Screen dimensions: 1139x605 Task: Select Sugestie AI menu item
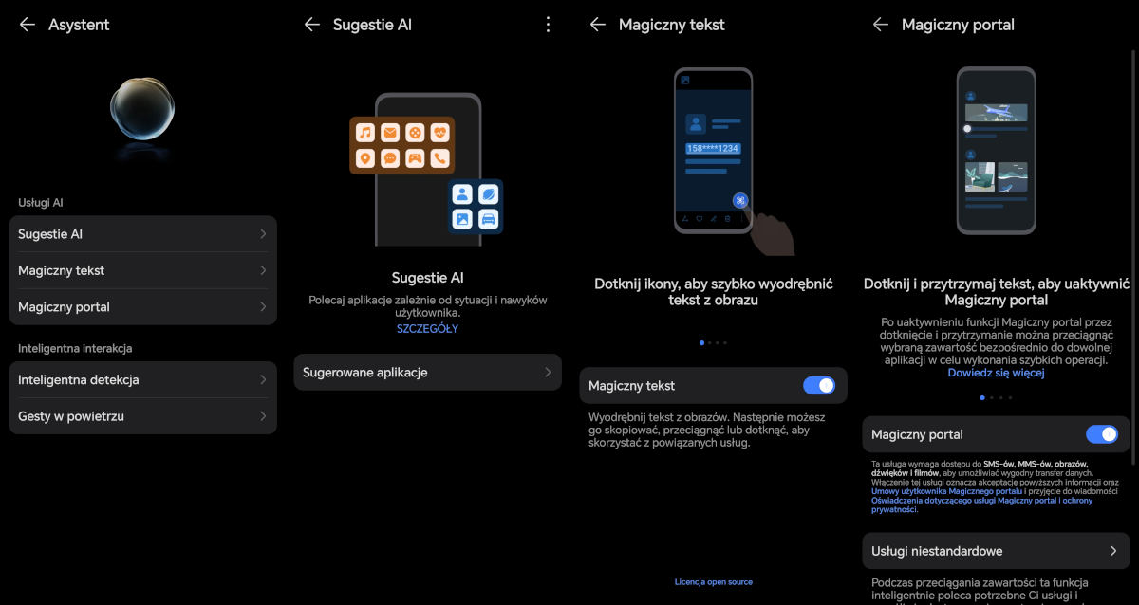pos(142,234)
